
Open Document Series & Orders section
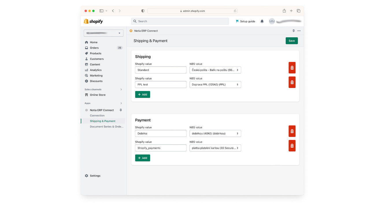107,127
